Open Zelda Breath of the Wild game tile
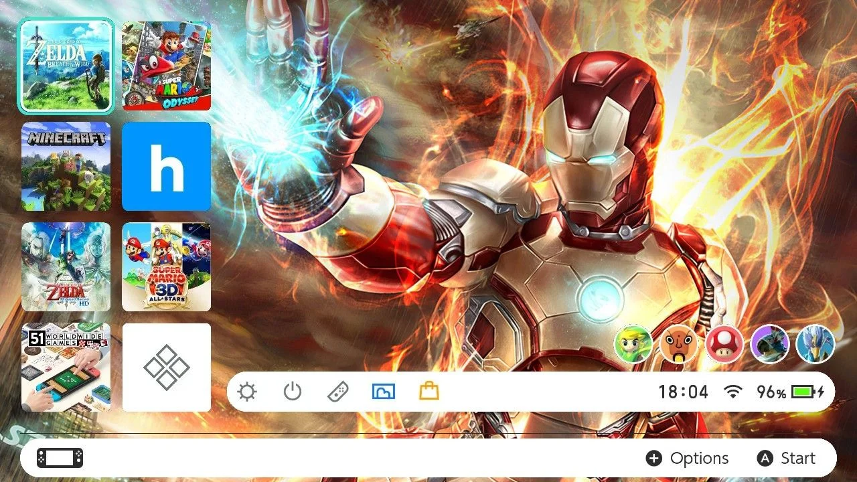 [x=66, y=66]
